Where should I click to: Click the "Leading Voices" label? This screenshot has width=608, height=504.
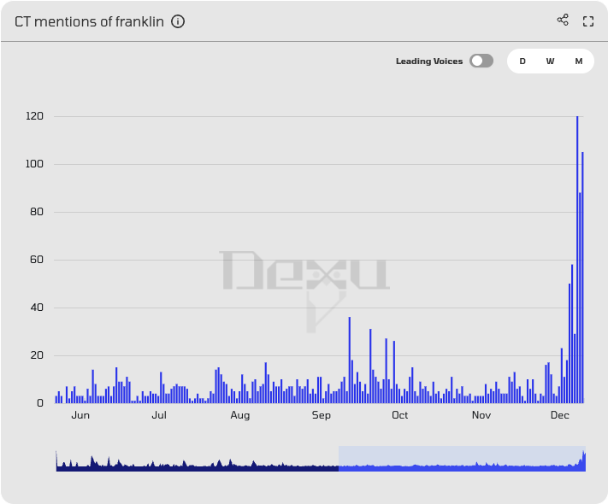(x=429, y=62)
